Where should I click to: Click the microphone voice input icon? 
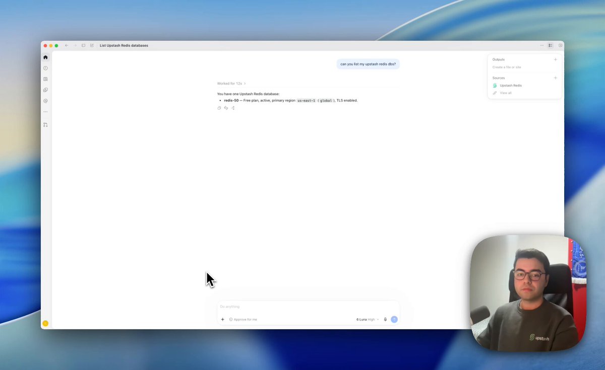pos(385,319)
